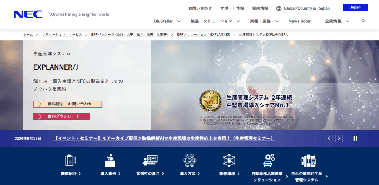The width and height of the screenshot is (379, 185).
Task: Click the 機能紹介 checklist icon
Action: 71,160
